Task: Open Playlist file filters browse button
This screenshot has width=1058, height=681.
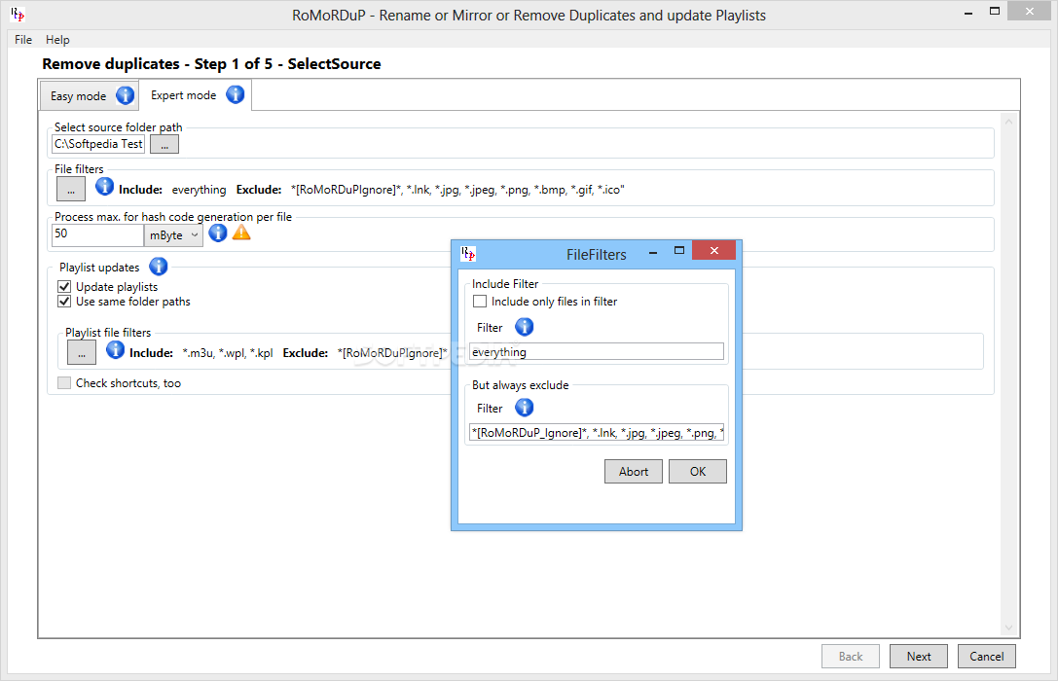Action: [82, 352]
